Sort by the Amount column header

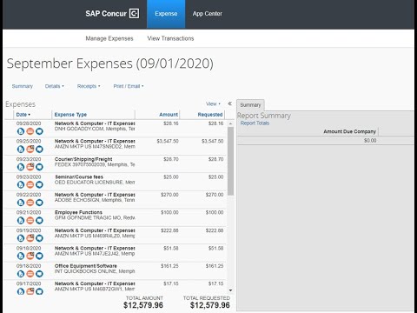pyautogui.click(x=169, y=115)
